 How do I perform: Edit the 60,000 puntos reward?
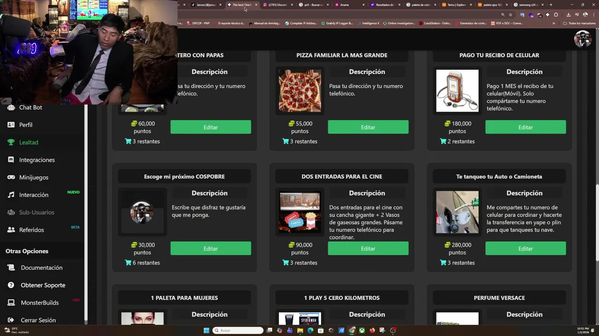coord(211,127)
